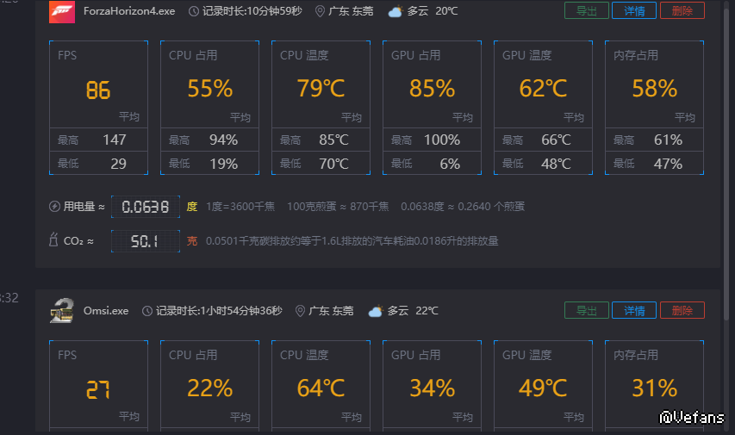735x435 pixels.
Task: Click the location pin icon in the Omsi record
Action: [x=301, y=311]
